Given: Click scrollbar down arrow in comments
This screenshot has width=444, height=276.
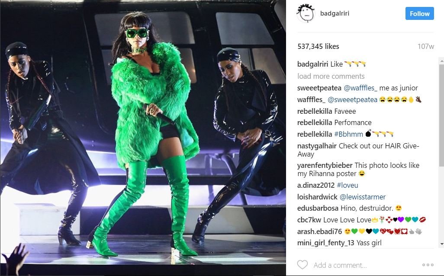Looking at the screenshot, I should pos(441,244).
